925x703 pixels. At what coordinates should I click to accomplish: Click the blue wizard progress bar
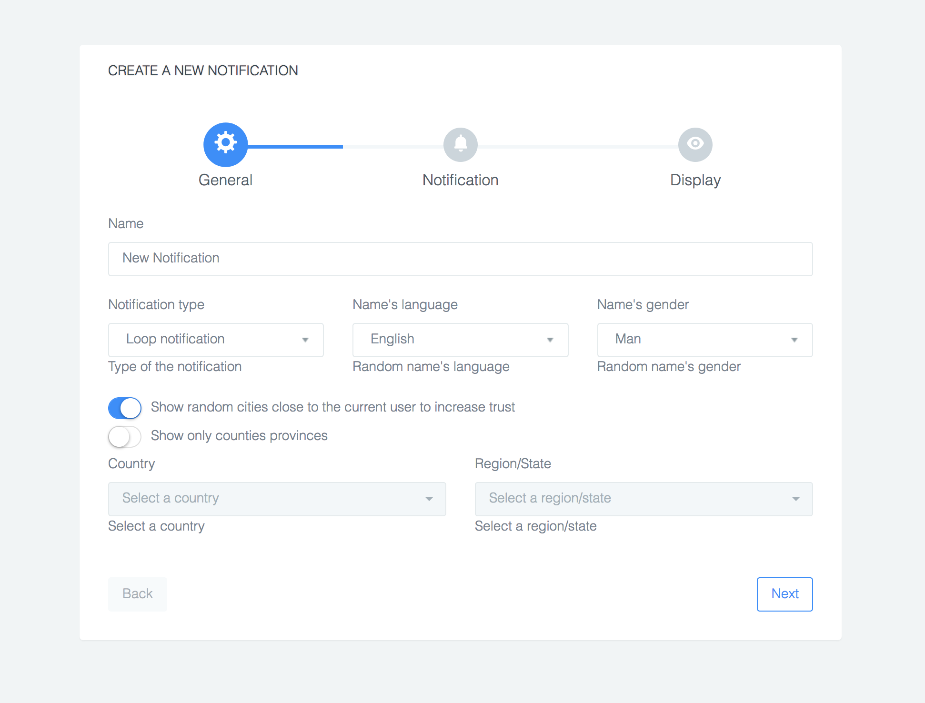[295, 146]
